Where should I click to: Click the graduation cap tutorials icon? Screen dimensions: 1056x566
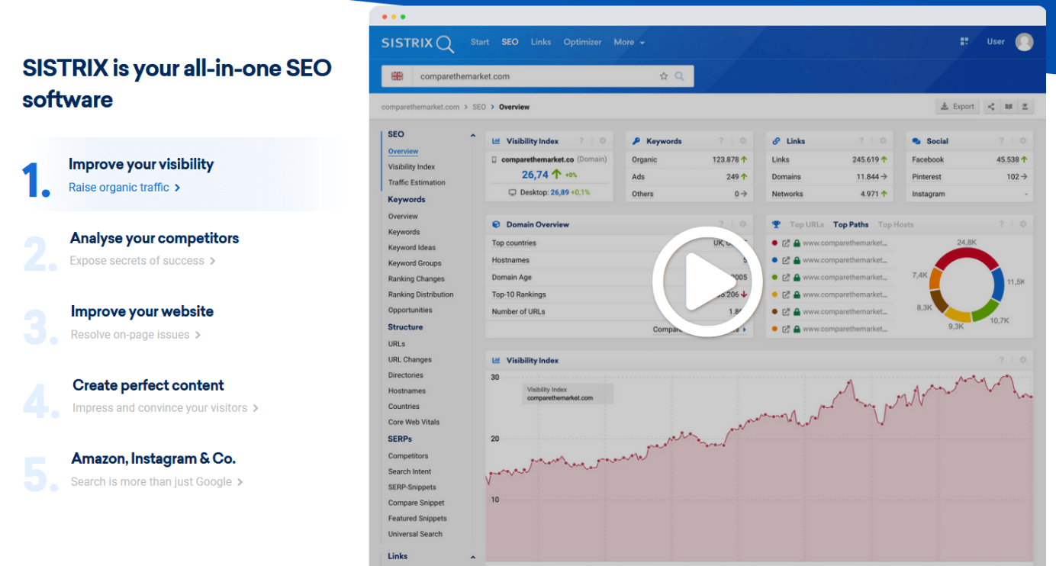(1025, 106)
